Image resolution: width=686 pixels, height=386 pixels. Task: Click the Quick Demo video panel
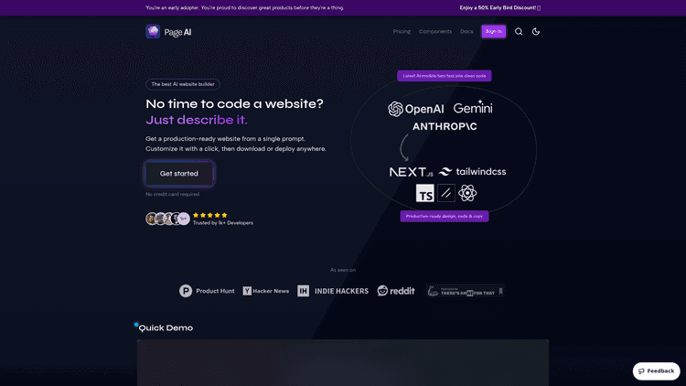343,362
